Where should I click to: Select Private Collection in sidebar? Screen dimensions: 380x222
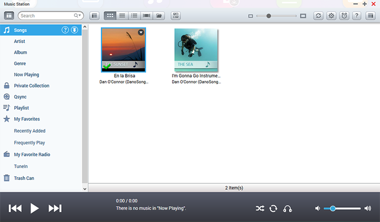32,86
